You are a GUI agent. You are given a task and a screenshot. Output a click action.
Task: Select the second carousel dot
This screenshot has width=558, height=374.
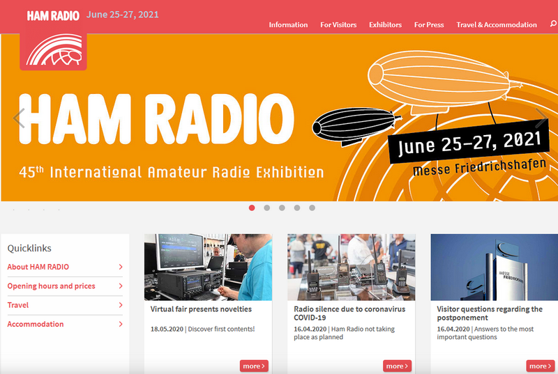pyautogui.click(x=267, y=208)
